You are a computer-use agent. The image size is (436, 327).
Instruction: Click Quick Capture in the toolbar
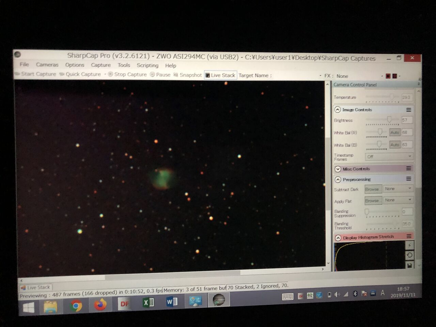(x=80, y=74)
